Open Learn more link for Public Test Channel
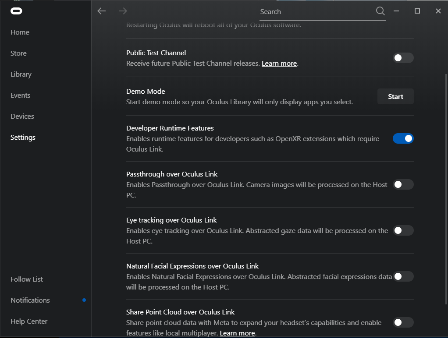The width and height of the screenshot is (448, 339). 279,64
